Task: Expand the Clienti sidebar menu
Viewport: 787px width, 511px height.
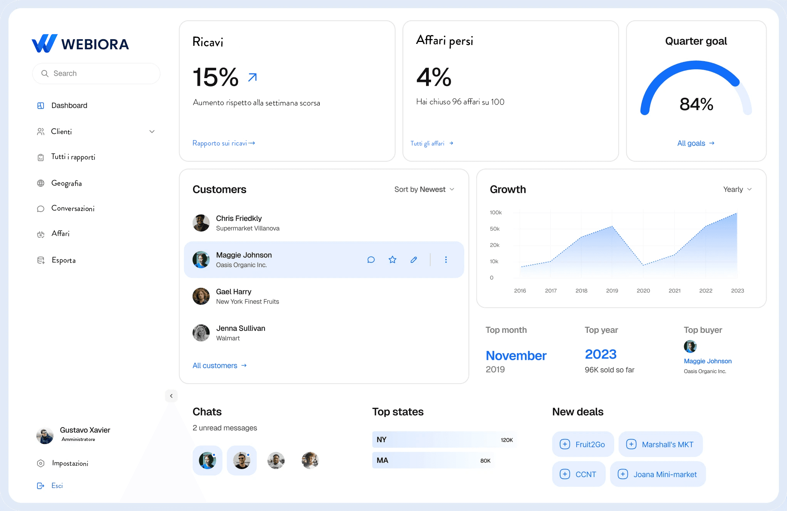Action: pyautogui.click(x=152, y=131)
